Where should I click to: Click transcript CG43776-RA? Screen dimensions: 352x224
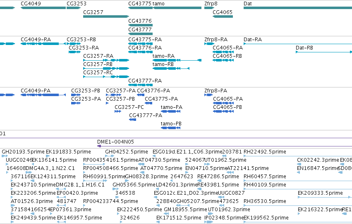pos(141,52)
